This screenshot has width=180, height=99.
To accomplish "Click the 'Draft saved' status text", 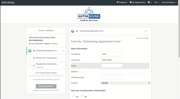I will click(x=142, y=38).
